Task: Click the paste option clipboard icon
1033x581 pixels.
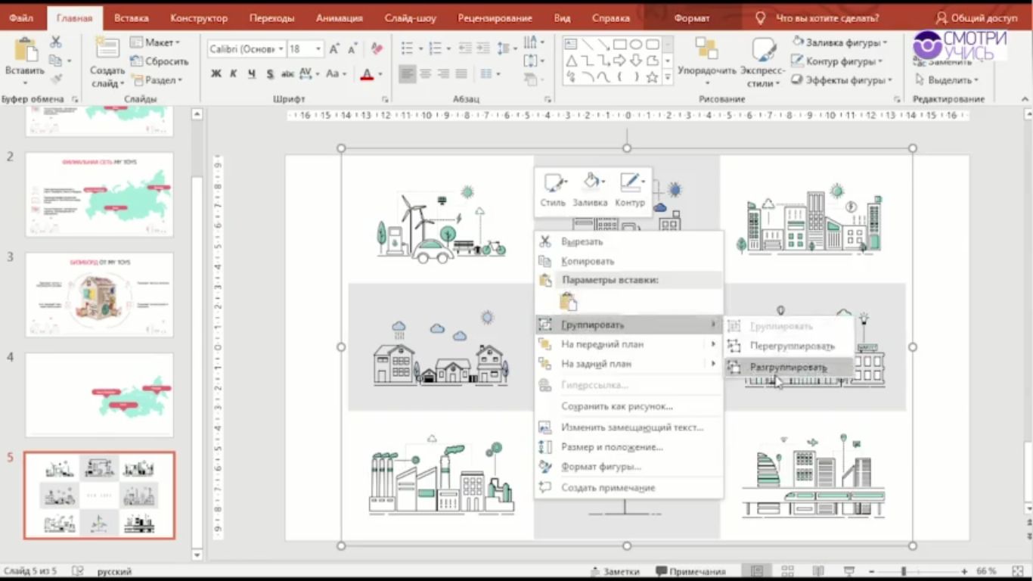Action: (568, 301)
